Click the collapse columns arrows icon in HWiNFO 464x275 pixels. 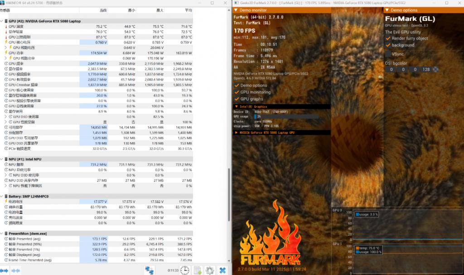[x=16, y=270]
